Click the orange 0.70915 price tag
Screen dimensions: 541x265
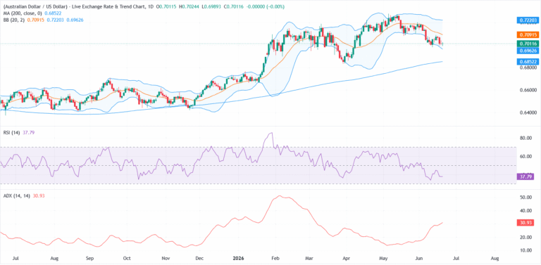coord(527,34)
